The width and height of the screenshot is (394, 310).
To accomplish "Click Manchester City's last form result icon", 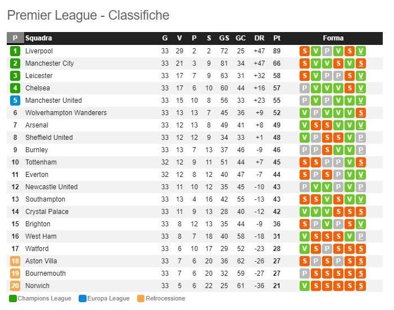I will click(361, 63).
